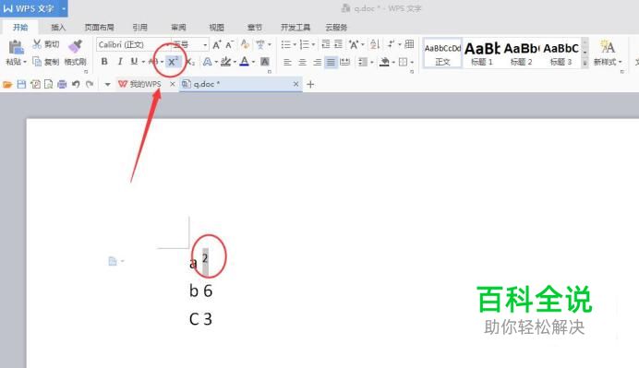Image resolution: width=639 pixels, height=368 pixels.
Task: Apply paragraph shading fill color
Action: [384, 62]
